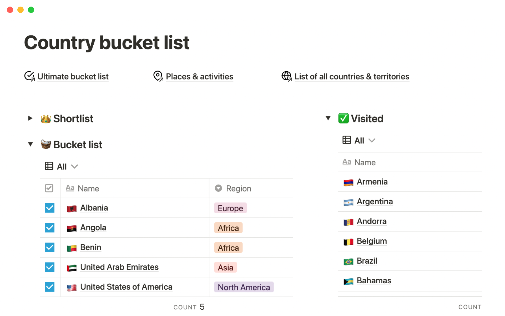Image resolution: width=505 pixels, height=316 pixels.
Task: Open the Argentina page link
Action: [375, 202]
